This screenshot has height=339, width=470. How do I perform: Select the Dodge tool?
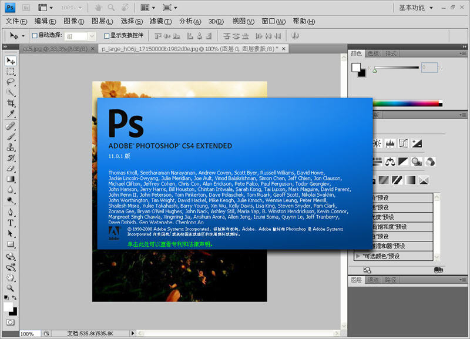pos(11,200)
